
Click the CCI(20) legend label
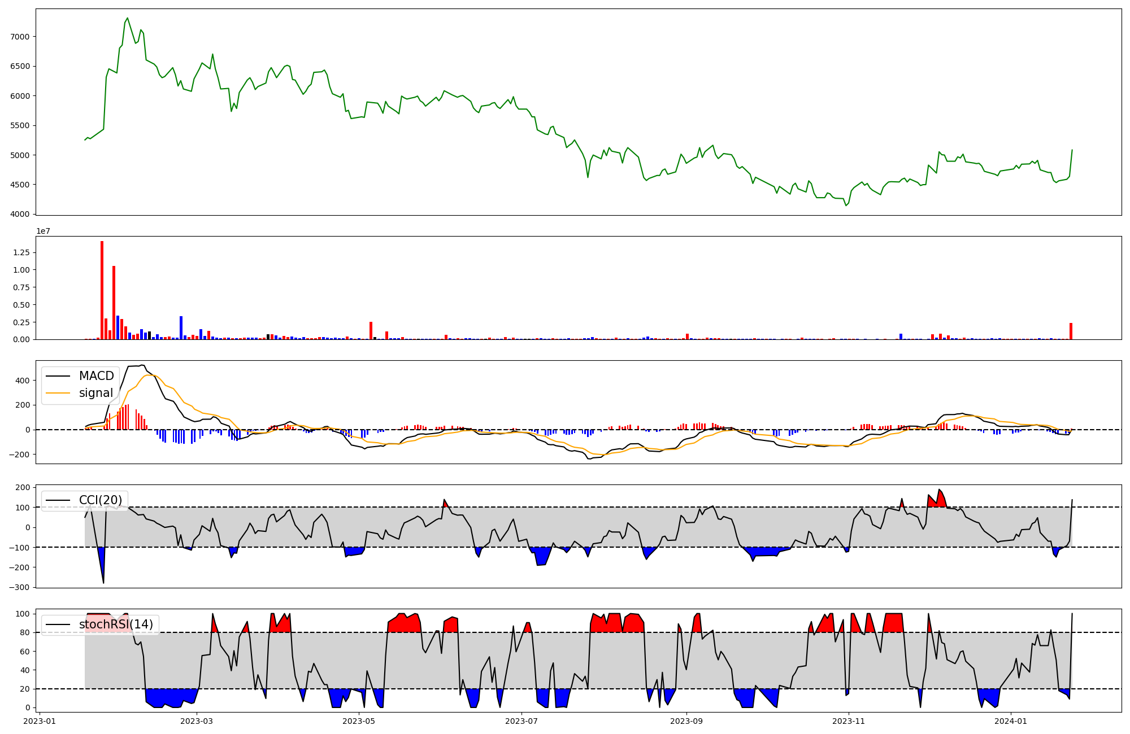point(101,500)
